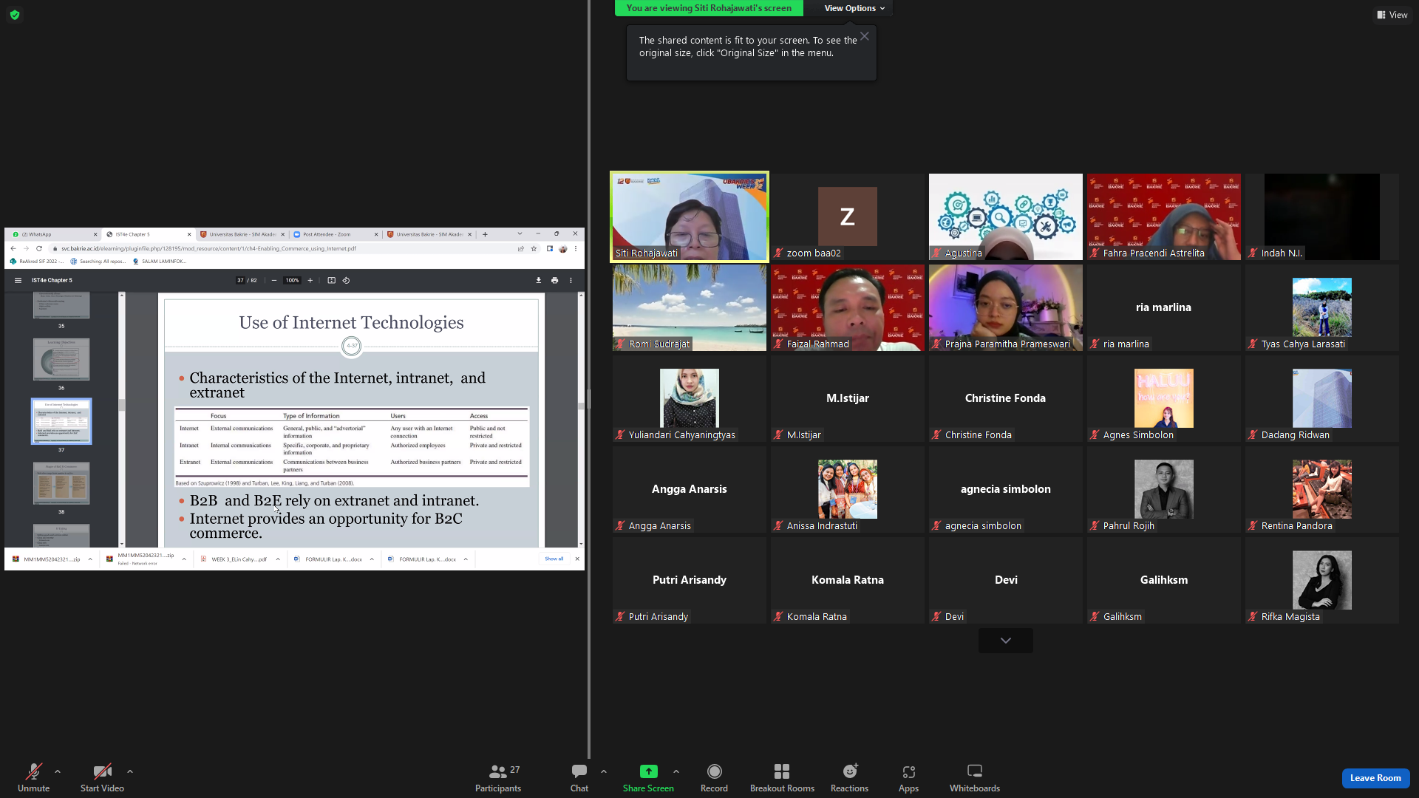Show next page of participants with down chevron
1419x798 pixels.
point(1006,641)
